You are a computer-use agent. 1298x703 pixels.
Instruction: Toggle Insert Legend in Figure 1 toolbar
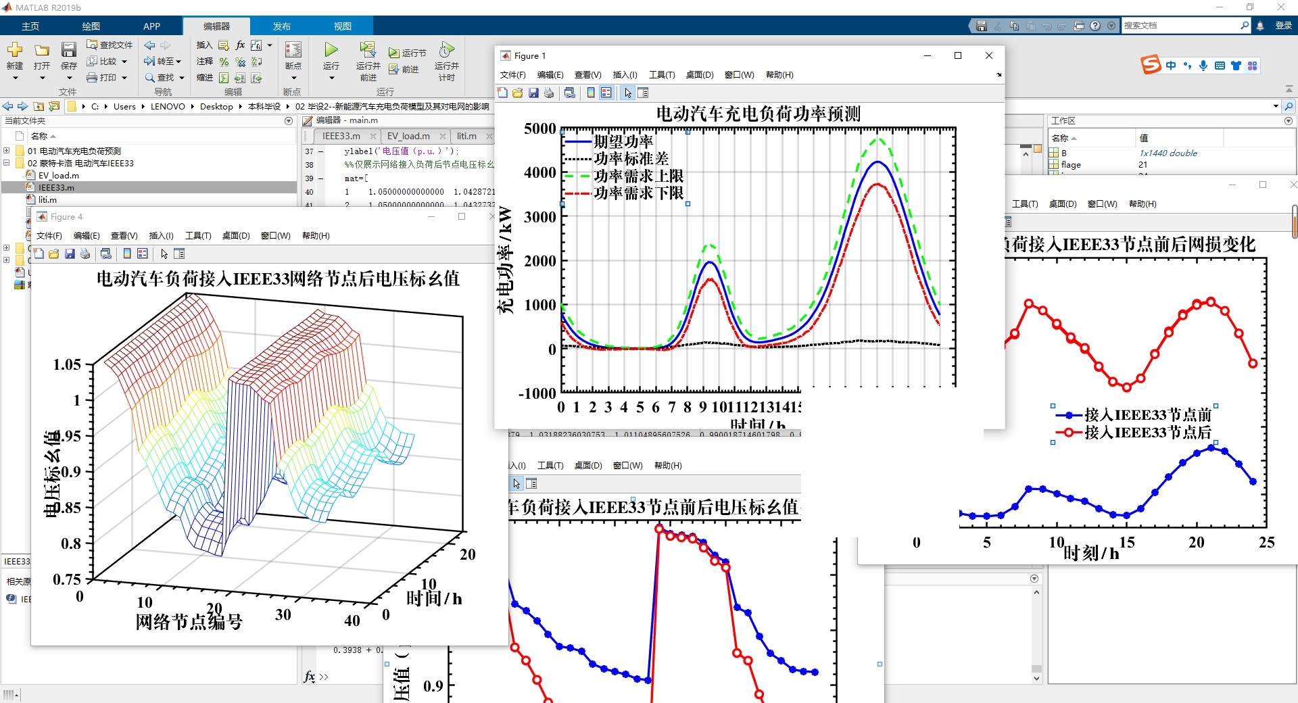coord(606,93)
